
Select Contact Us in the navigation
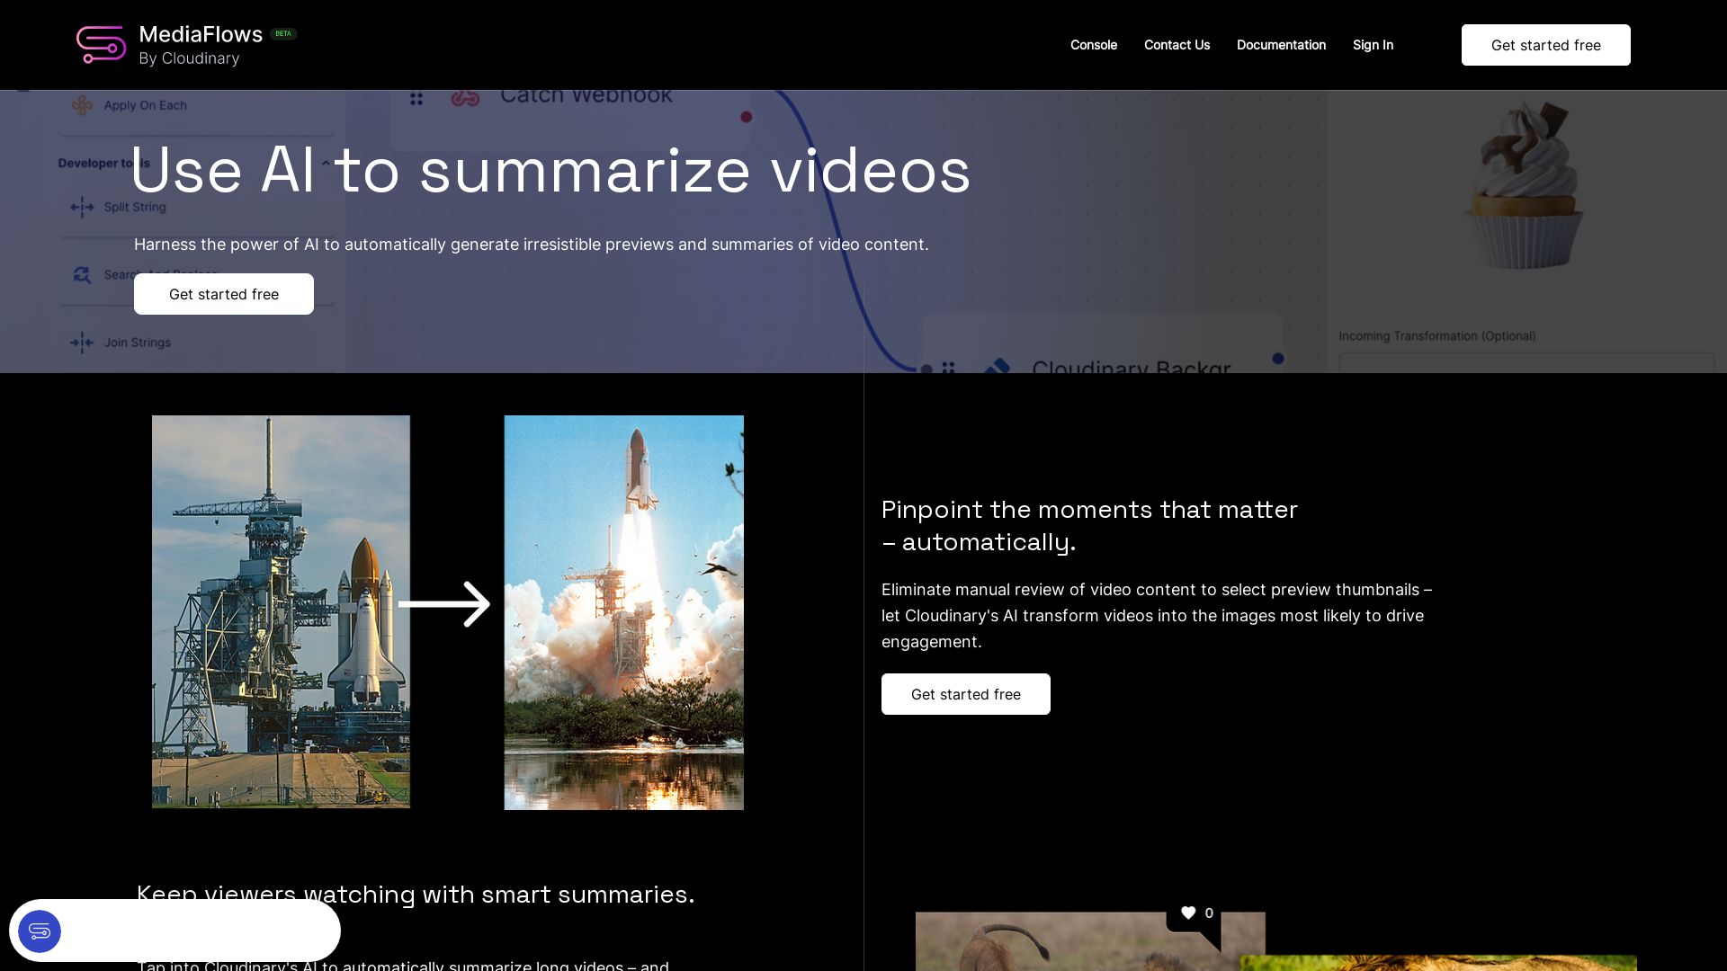(x=1177, y=44)
